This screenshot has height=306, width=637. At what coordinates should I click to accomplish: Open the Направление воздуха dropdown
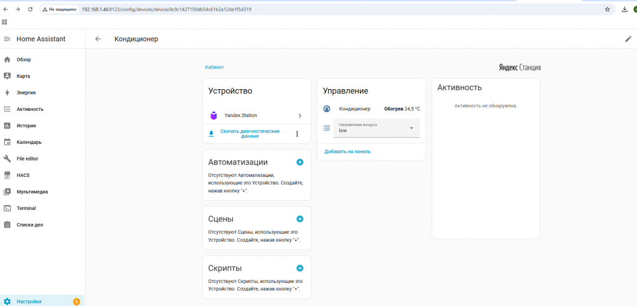click(x=377, y=128)
